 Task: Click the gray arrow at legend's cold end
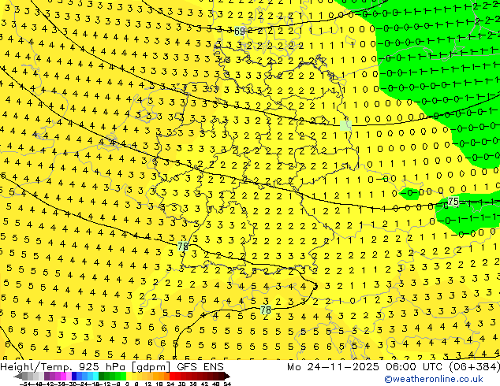tap(18, 376)
